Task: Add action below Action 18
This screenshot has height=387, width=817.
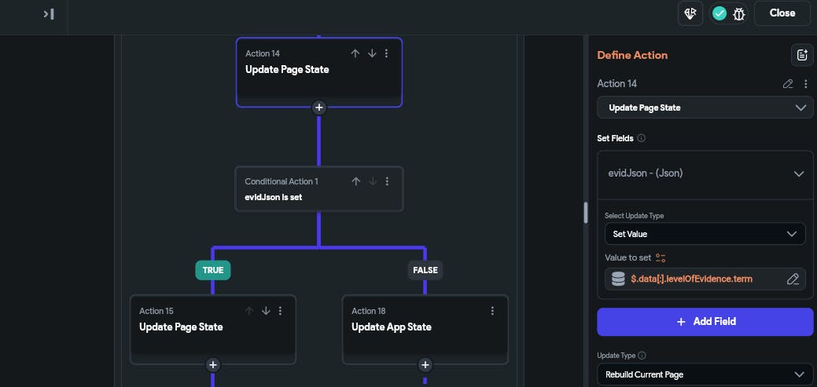Action: point(425,365)
